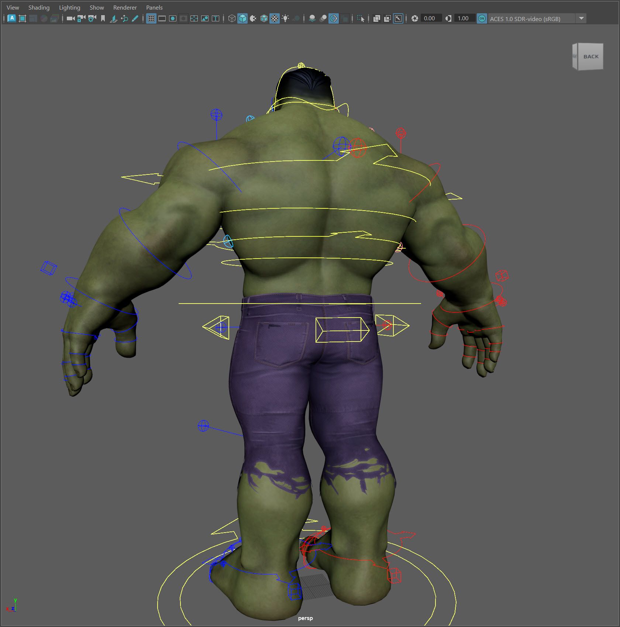Expand the view transform dropdown arrow
This screenshot has height=627, width=620.
coord(581,18)
